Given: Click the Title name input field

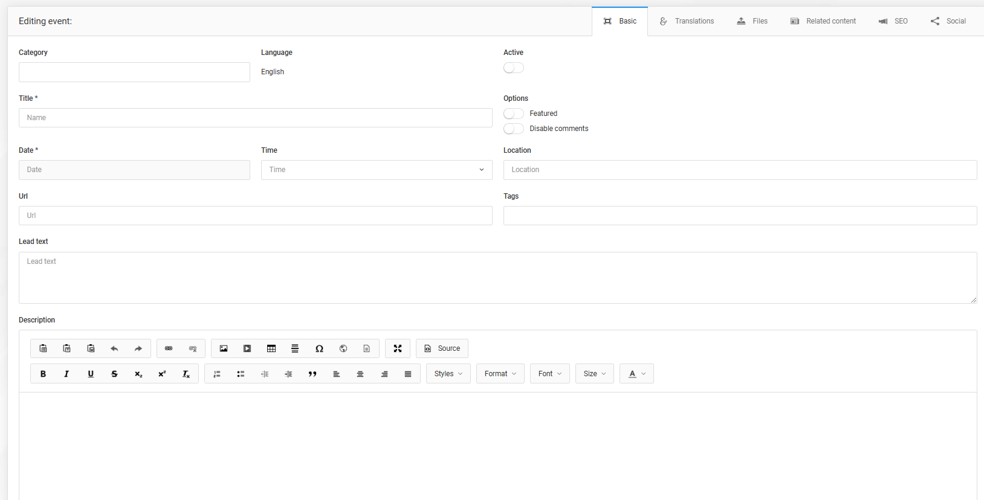Looking at the screenshot, I should click(x=255, y=118).
